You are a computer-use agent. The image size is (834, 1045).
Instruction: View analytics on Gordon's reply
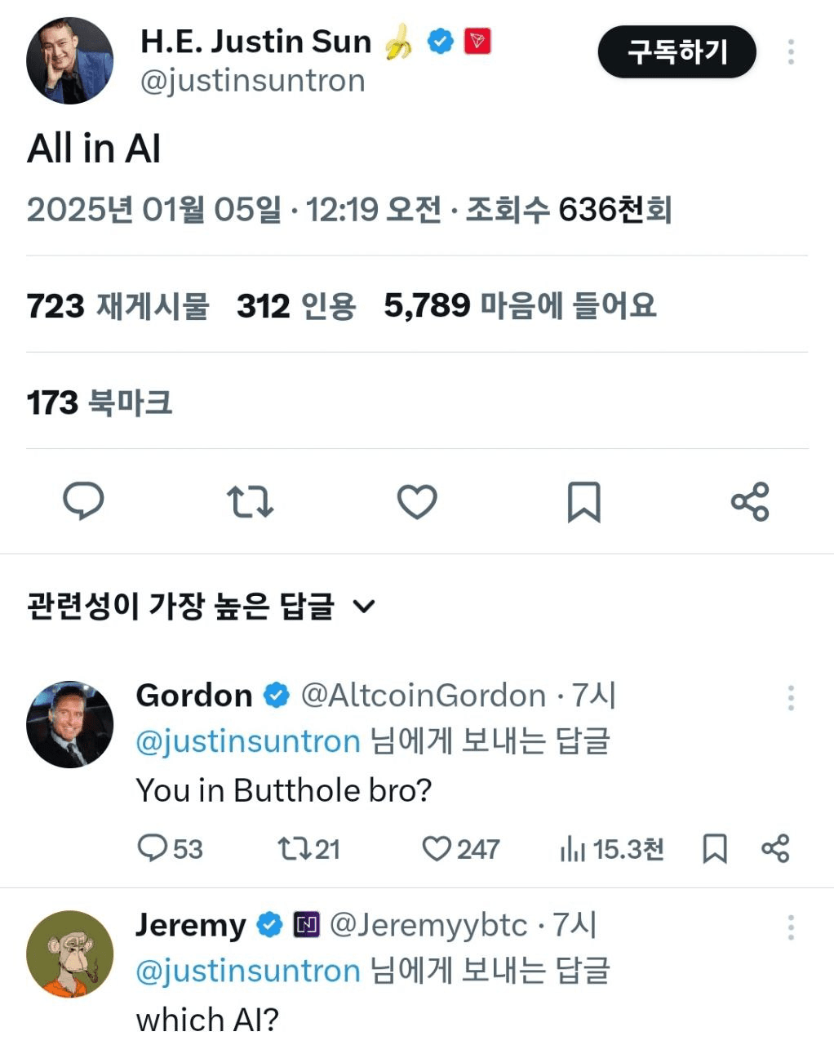(573, 849)
